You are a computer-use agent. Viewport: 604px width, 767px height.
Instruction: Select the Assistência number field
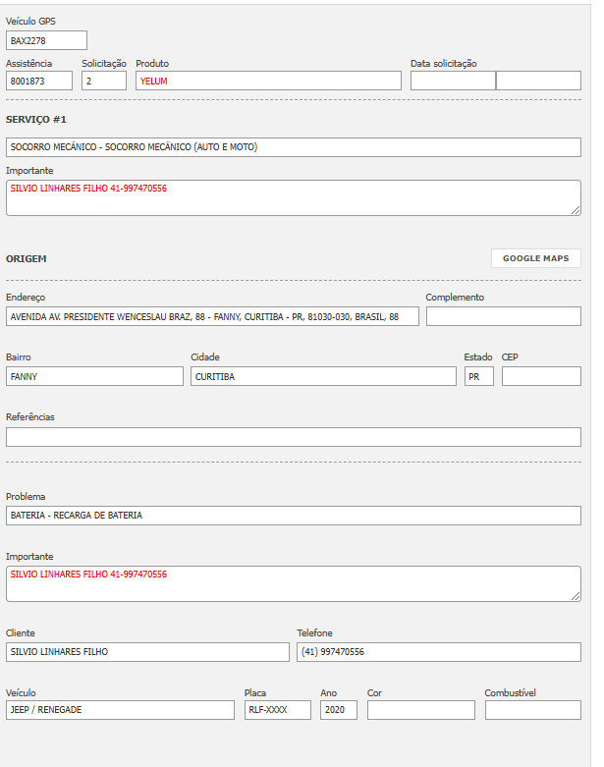tap(39, 81)
